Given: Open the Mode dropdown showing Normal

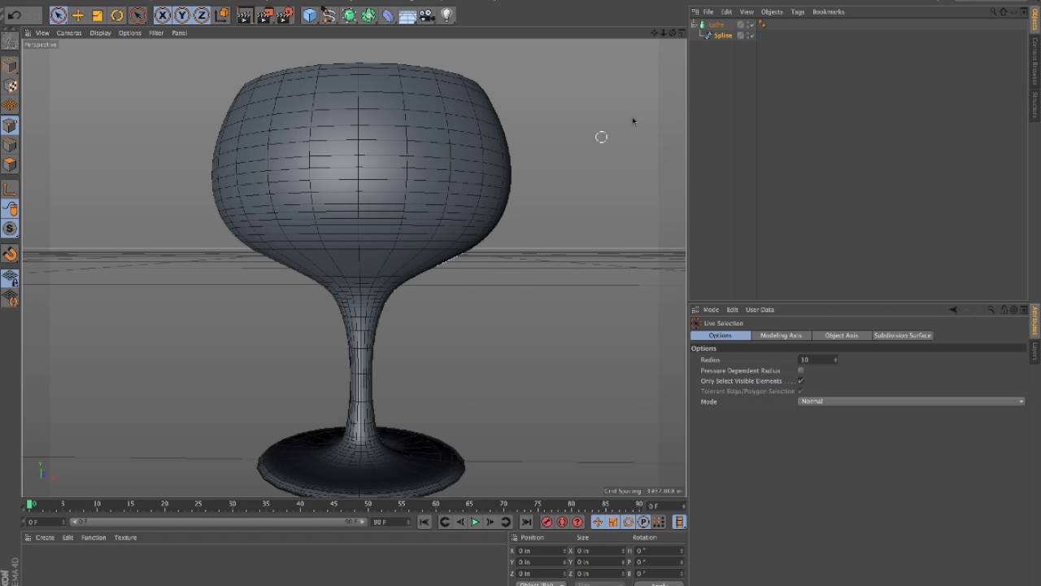Looking at the screenshot, I should pos(911,401).
